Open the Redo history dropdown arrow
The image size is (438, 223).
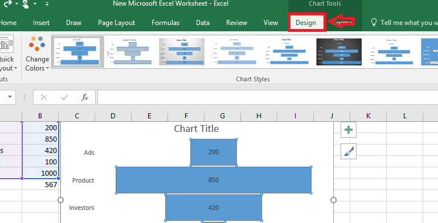pyautogui.click(x=17, y=4)
